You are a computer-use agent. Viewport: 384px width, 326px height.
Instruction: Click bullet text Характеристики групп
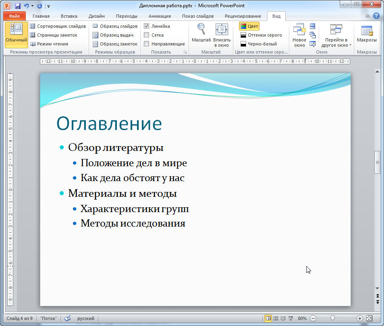[135, 209]
